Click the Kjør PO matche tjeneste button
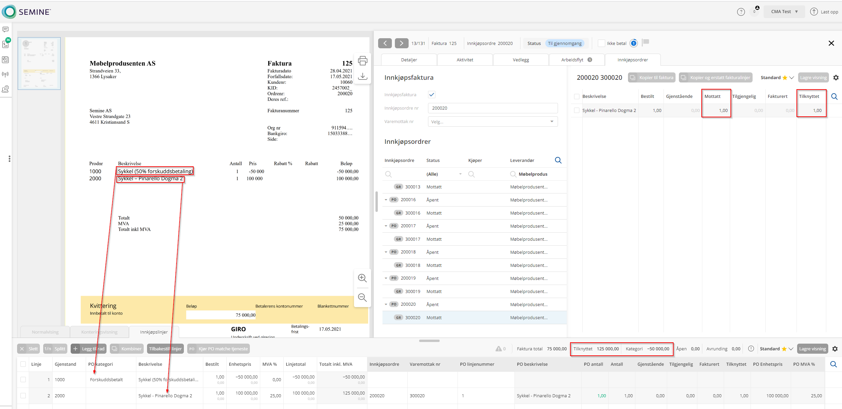The image size is (842, 409). point(218,349)
